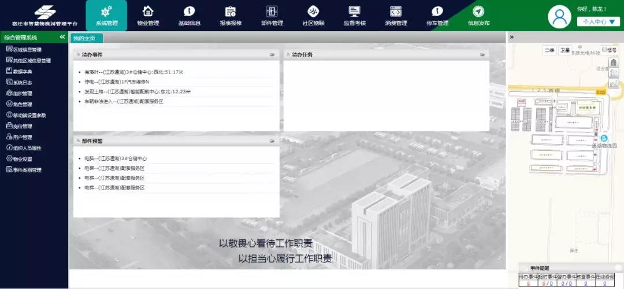
Task: Expand the map panel with double-arrow
Action: click(512, 37)
